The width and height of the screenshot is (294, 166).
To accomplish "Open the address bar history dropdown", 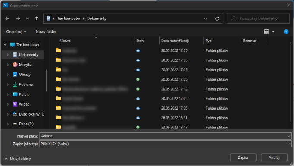I will point(206,19).
